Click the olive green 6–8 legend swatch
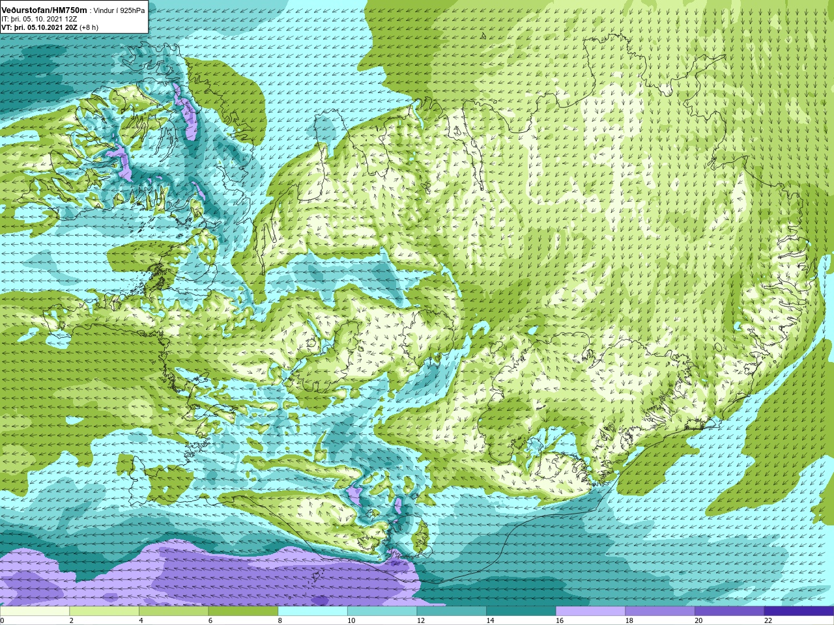Viewport: 834px width, 625px height. click(243, 611)
